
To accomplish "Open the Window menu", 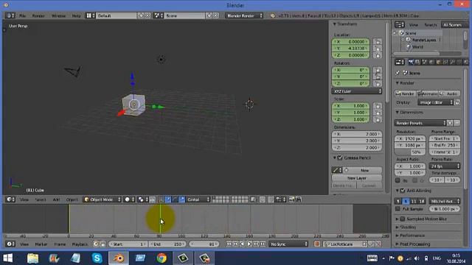I will click(58, 15).
